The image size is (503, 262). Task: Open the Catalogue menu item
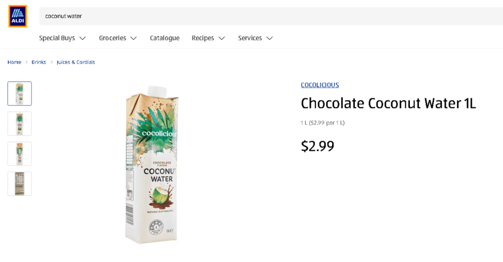pyautogui.click(x=164, y=38)
